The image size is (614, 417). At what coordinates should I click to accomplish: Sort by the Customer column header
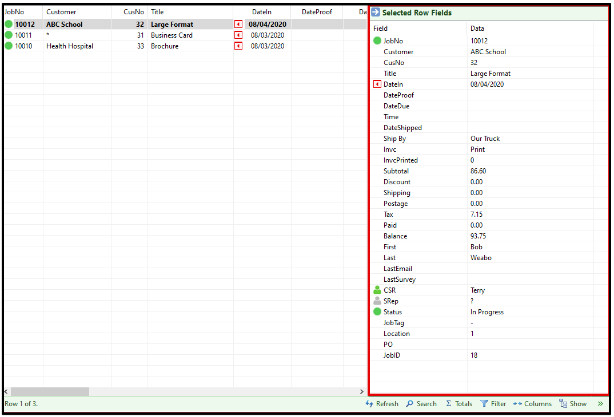(61, 12)
